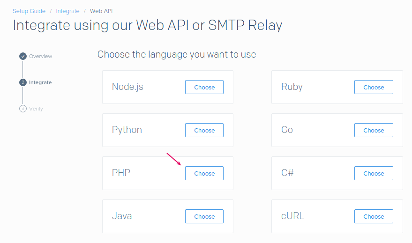The height and width of the screenshot is (243, 412).
Task: Click the PHP language card label
Action: 121,173
